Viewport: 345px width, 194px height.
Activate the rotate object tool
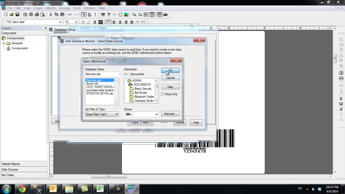[x=89, y=15]
